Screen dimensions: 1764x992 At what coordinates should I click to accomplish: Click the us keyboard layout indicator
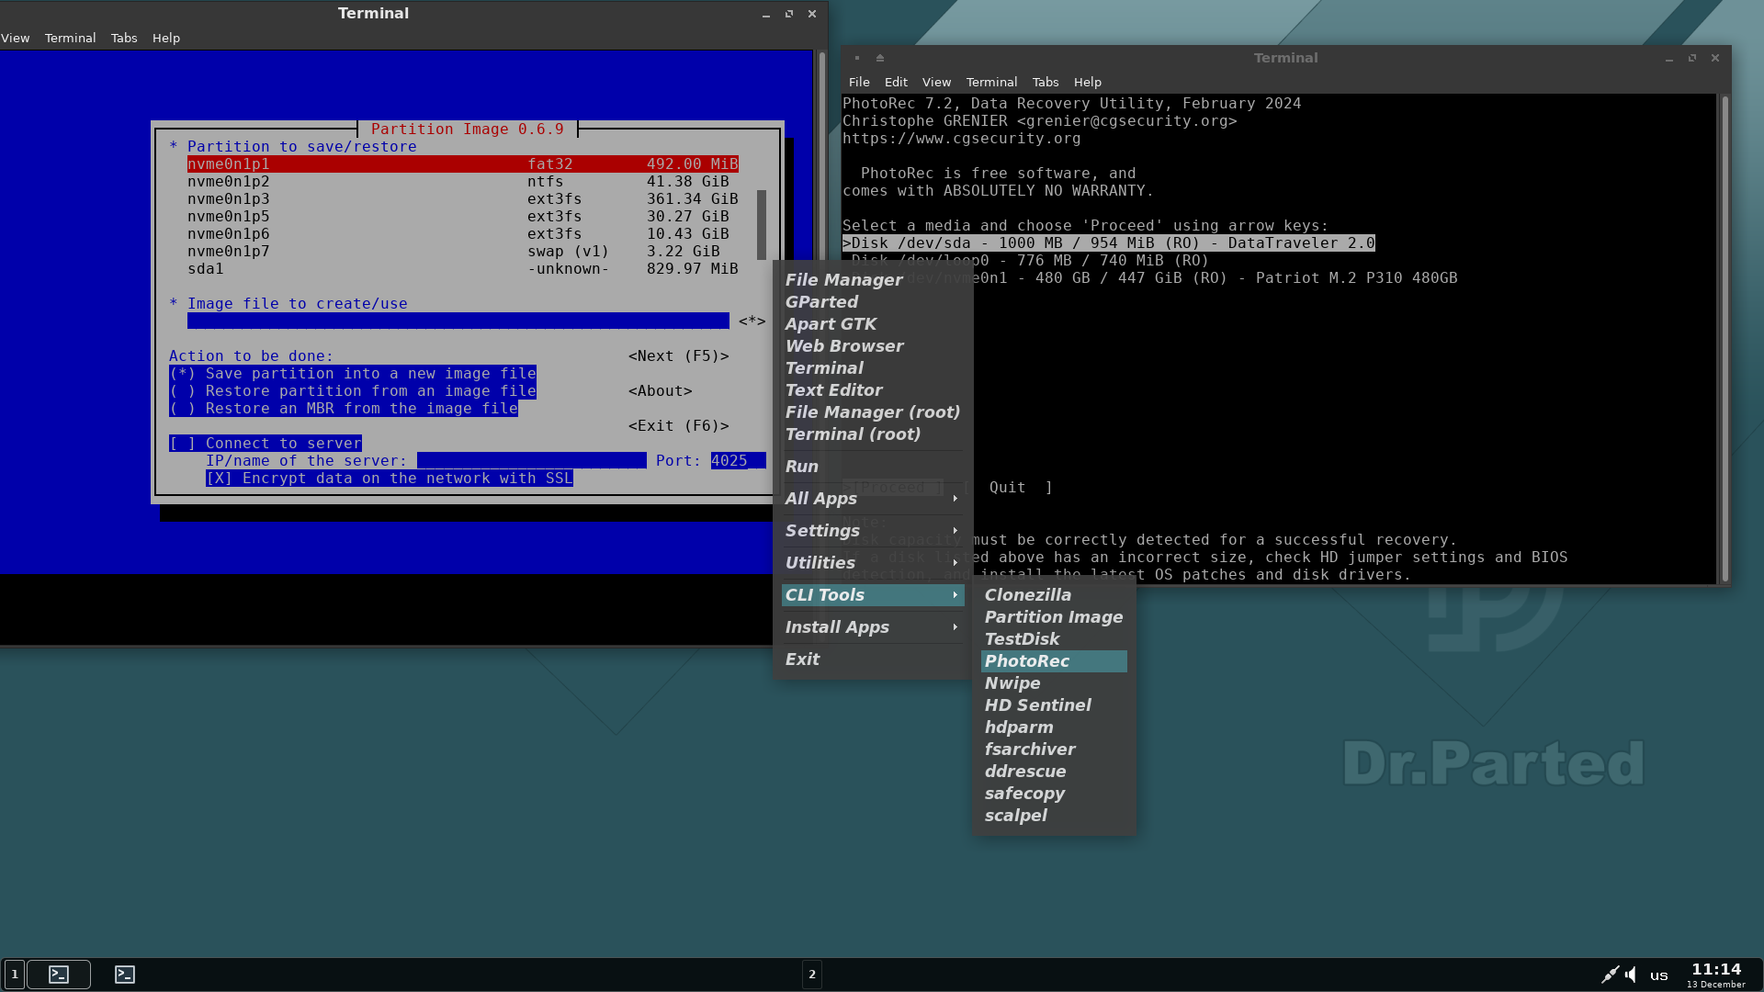tap(1658, 975)
